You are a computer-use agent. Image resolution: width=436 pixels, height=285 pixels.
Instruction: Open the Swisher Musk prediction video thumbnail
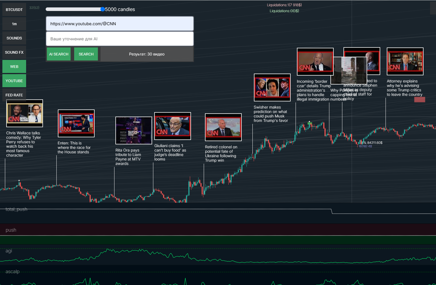(272, 87)
